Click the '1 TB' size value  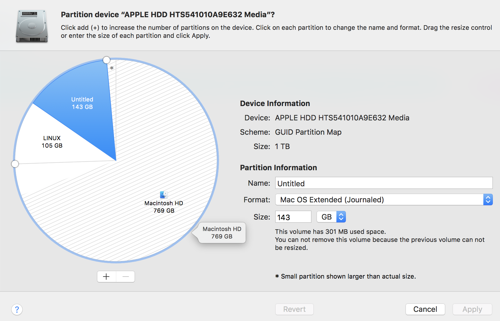click(282, 146)
